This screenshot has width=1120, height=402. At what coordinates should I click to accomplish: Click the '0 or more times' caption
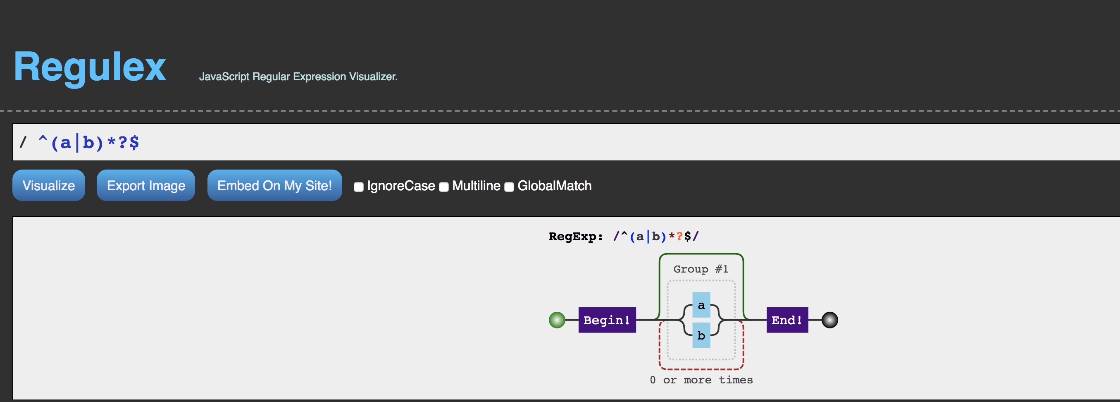701,380
